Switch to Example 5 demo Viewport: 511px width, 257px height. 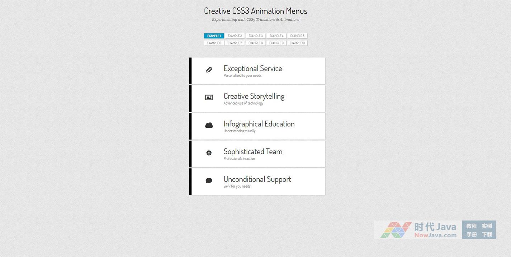click(297, 36)
